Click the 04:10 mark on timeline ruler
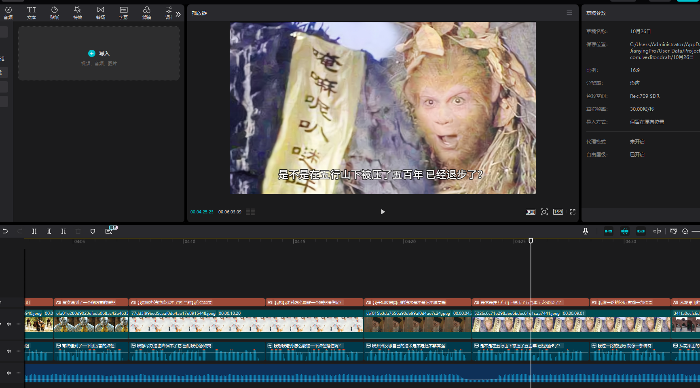The height and width of the screenshot is (388, 700). pyautogui.click(x=189, y=241)
